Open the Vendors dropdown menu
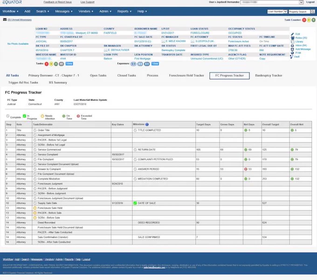Viewport: 317px width, 280px height. tap(86, 11)
